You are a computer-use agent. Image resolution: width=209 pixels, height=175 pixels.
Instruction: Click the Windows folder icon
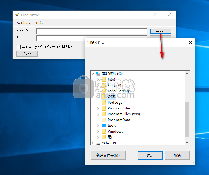tap(104, 131)
